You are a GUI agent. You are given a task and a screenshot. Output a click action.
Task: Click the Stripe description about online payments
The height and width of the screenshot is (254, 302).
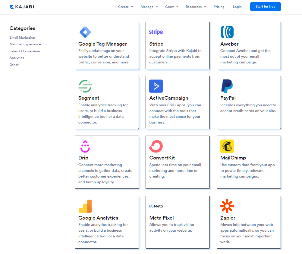(175, 56)
